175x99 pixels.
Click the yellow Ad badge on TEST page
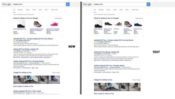click(95, 42)
